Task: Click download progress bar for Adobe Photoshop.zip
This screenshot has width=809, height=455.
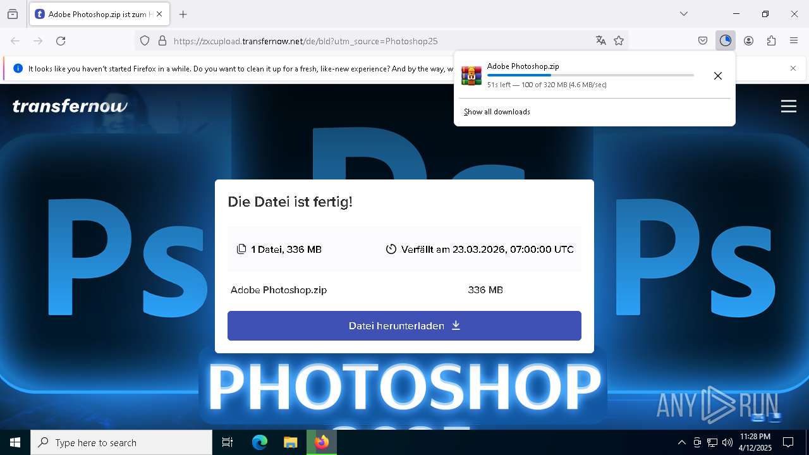Action: 590,75
